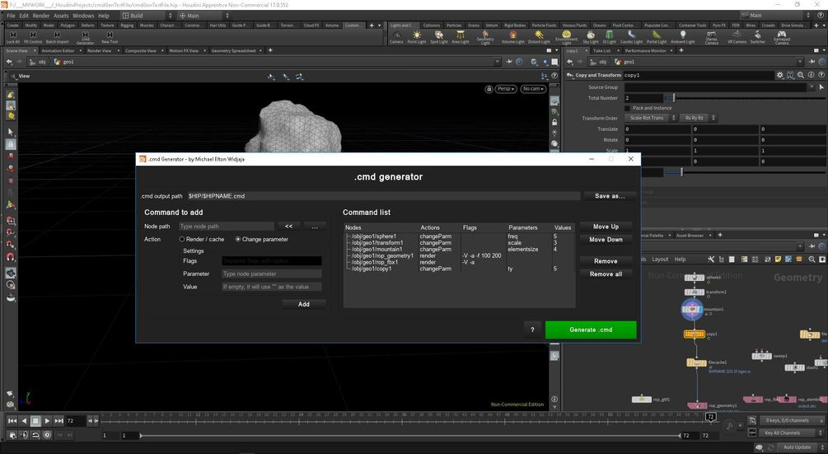This screenshot has height=454, width=828.
Task: Add a Caustic Light from shelf
Action: pos(632,37)
